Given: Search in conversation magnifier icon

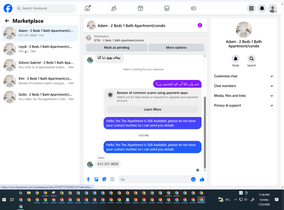Looking at the screenshot, I should [252, 58].
